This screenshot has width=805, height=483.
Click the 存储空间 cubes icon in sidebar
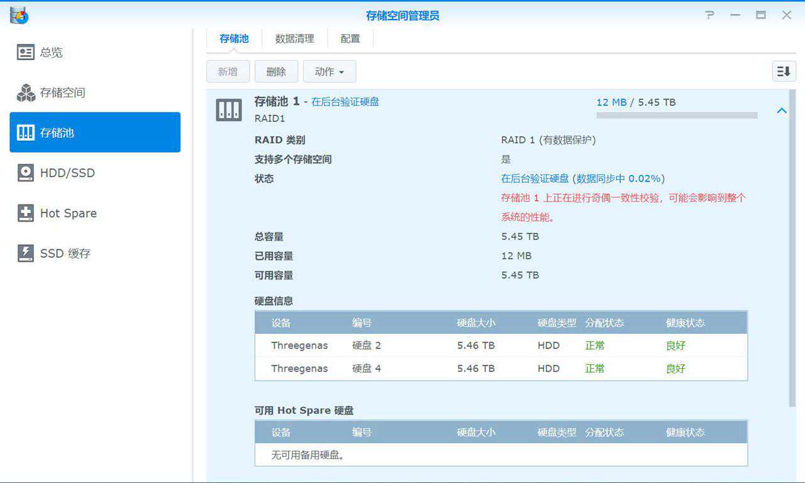(26, 93)
